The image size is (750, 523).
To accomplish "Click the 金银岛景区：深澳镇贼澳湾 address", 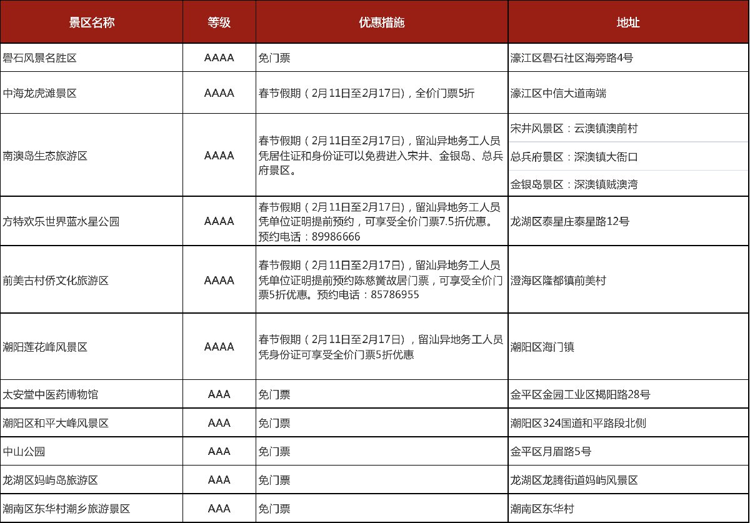I will click(x=574, y=184).
